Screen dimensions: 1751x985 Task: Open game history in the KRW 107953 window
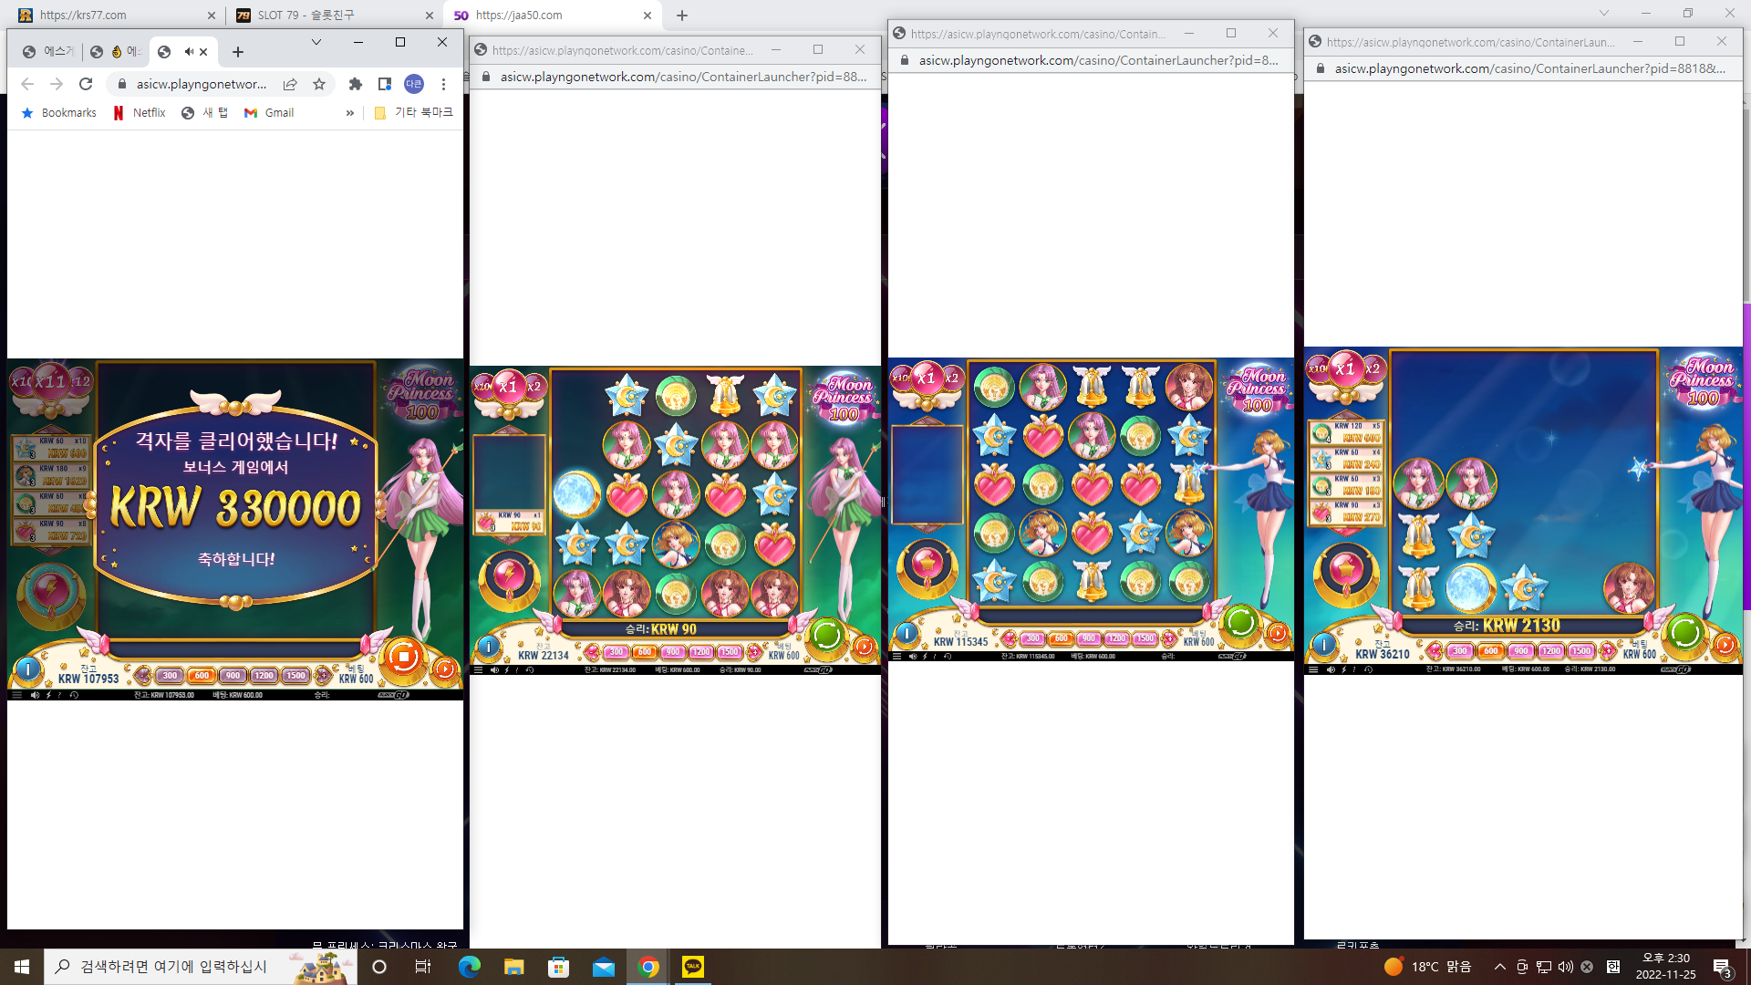point(74,695)
